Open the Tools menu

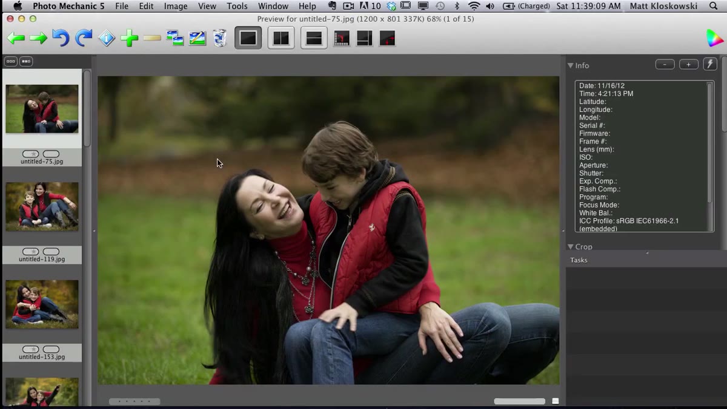[x=237, y=6]
